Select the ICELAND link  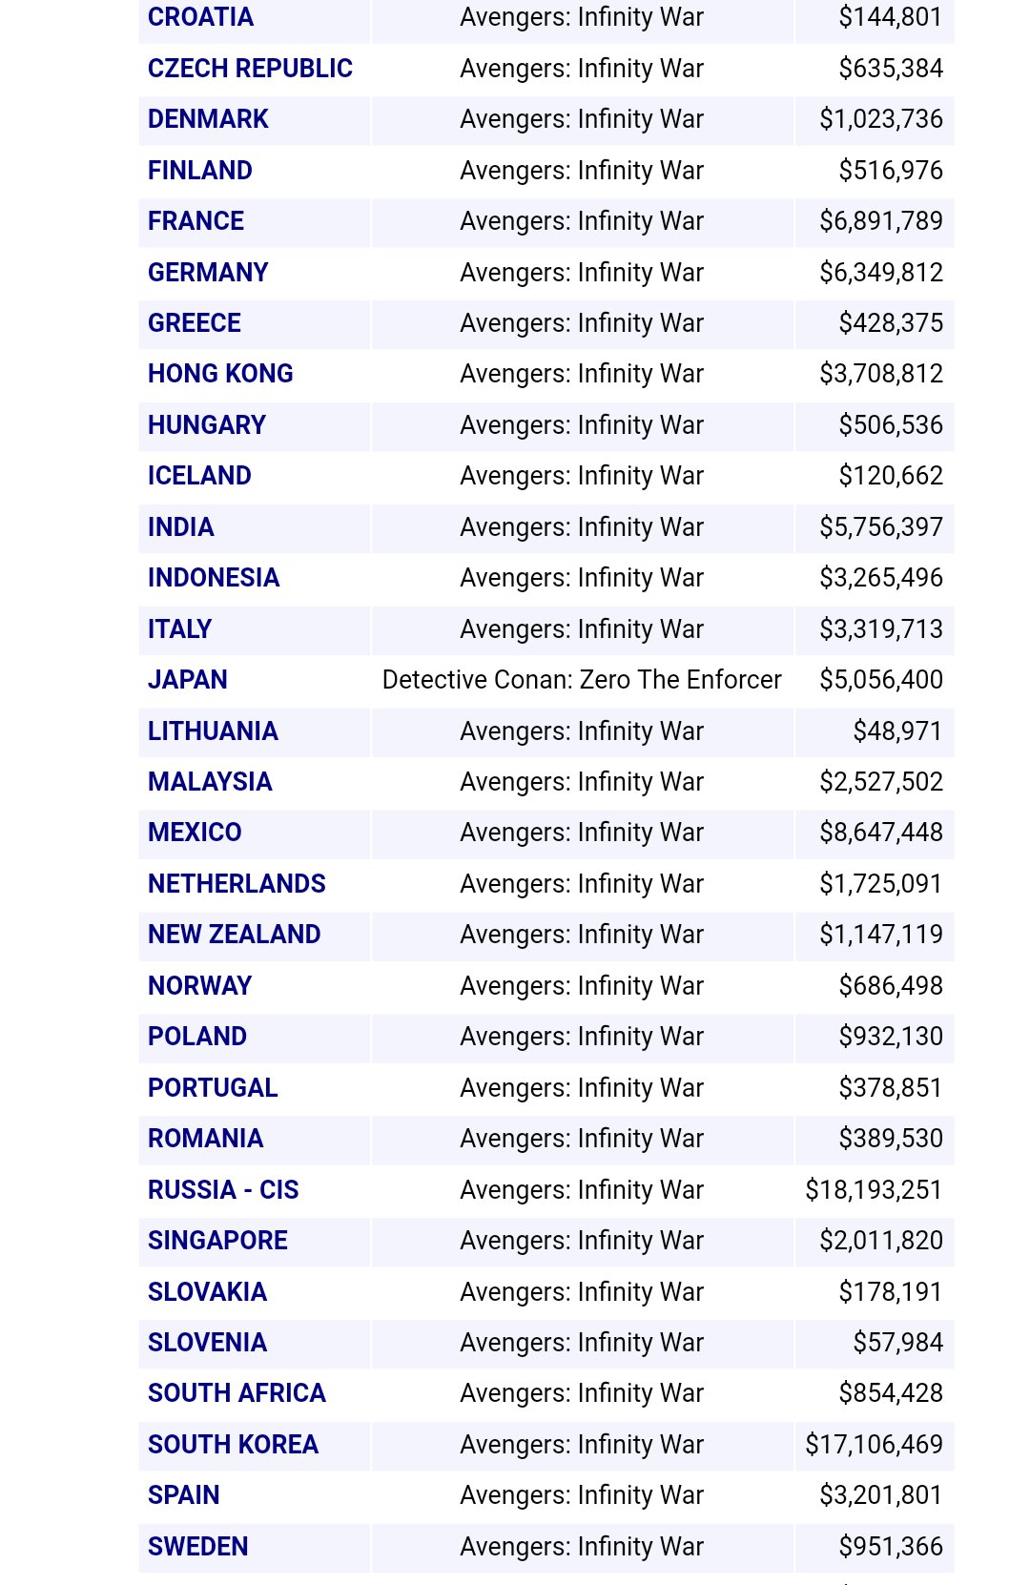point(199,476)
